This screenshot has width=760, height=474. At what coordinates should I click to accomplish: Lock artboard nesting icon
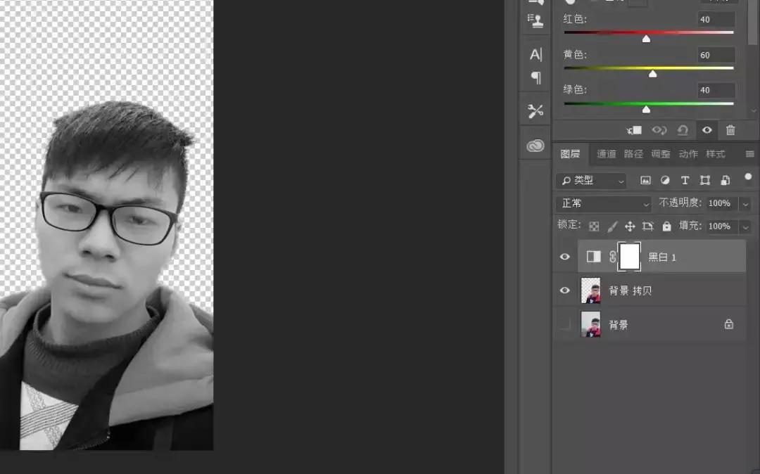point(647,226)
